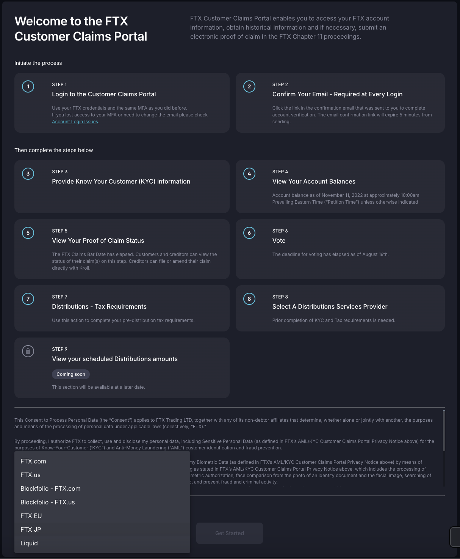Select the FTX JP option
Viewport: 460px width, 559px height.
[x=31, y=529]
